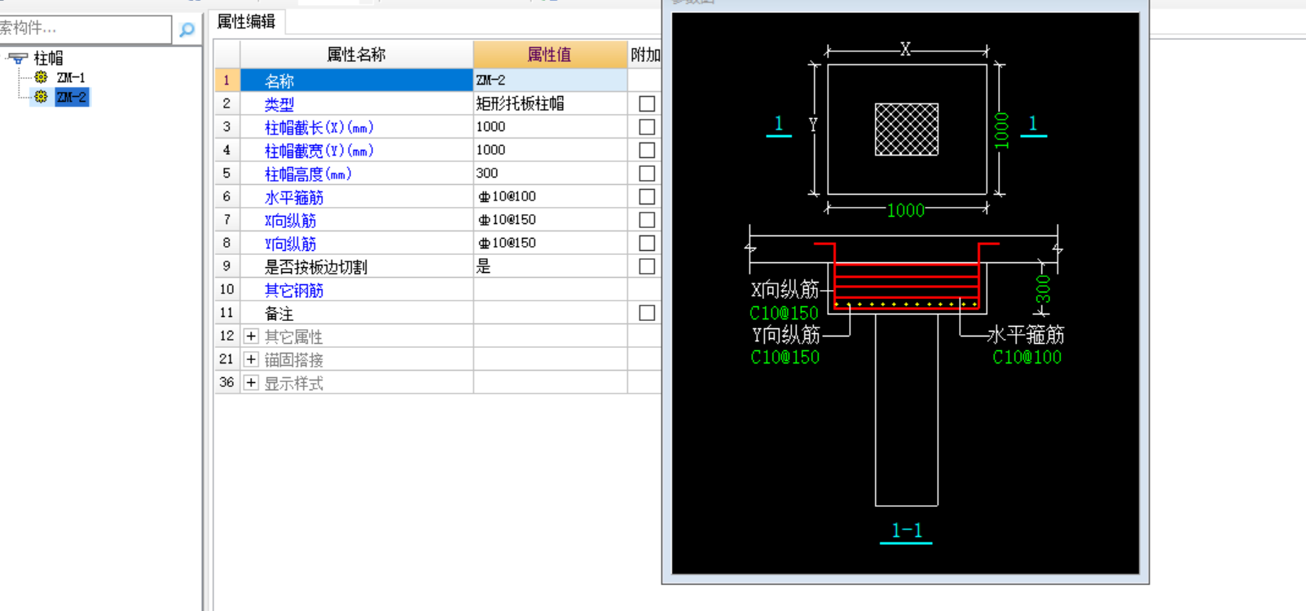
Task: Click the 其它钢筋 property link
Action: pos(294,290)
